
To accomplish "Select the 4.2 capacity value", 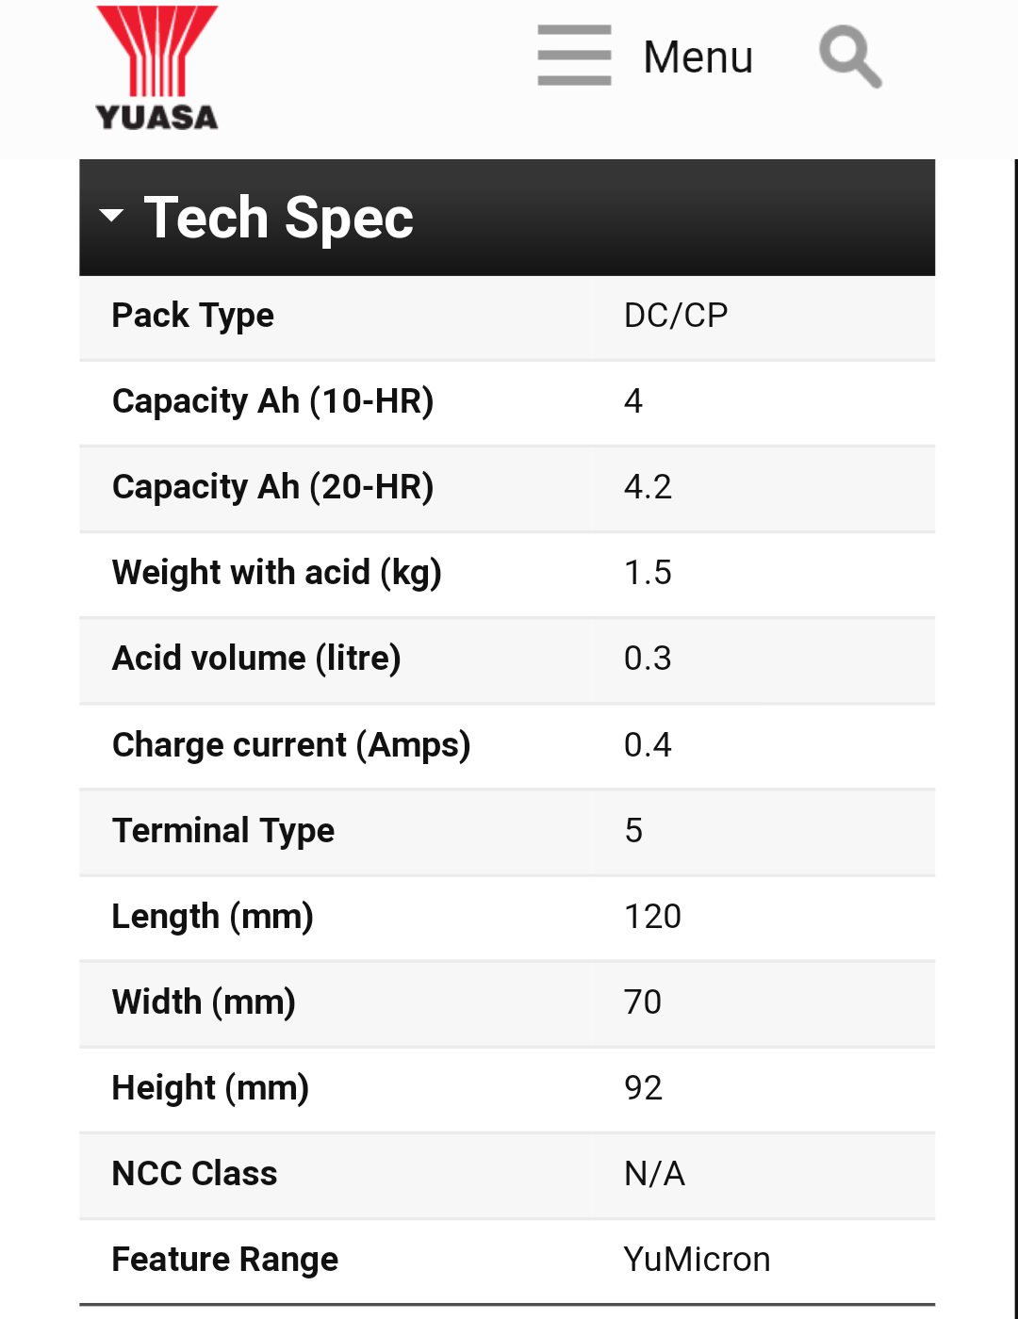I will point(648,487).
